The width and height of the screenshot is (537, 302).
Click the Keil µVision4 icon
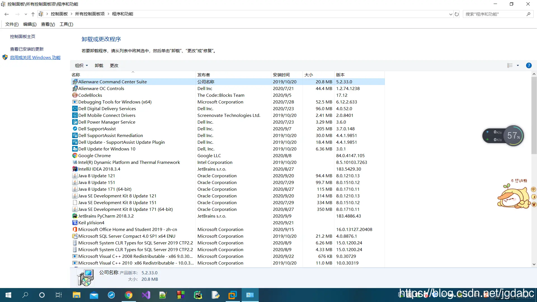pyautogui.click(x=75, y=223)
